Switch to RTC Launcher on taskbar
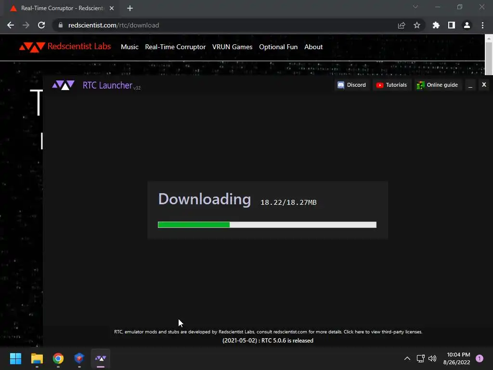 coord(101,358)
